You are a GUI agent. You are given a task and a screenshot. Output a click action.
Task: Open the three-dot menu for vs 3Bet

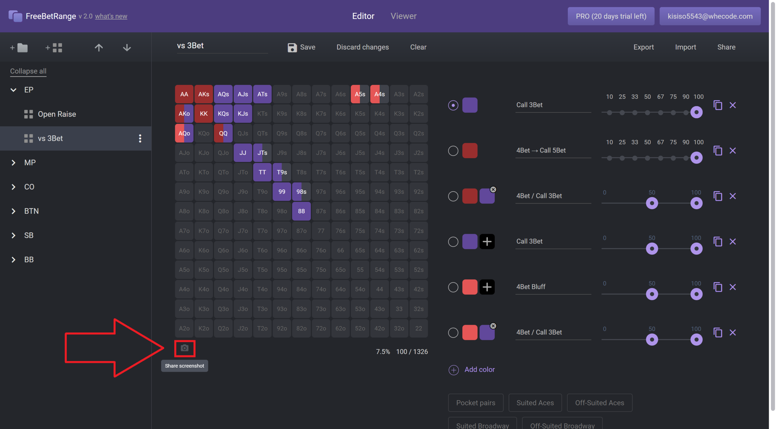click(x=140, y=139)
